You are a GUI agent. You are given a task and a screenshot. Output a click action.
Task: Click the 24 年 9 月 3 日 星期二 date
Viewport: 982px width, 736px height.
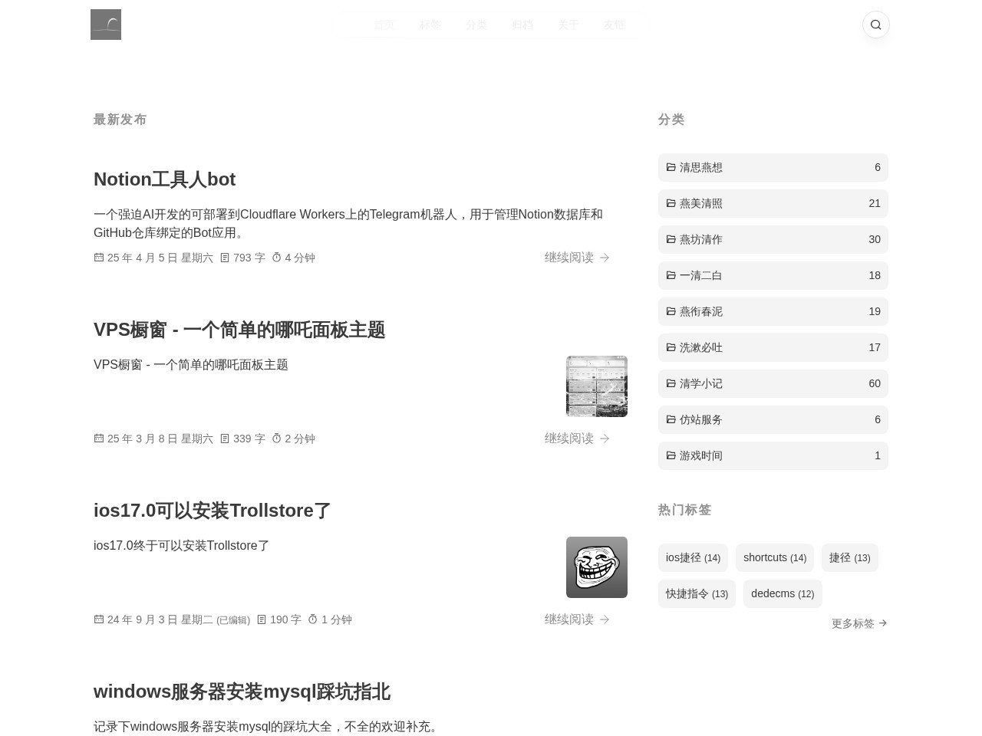pos(160,619)
